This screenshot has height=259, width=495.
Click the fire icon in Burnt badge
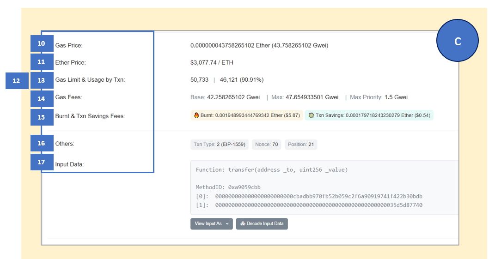(196, 115)
